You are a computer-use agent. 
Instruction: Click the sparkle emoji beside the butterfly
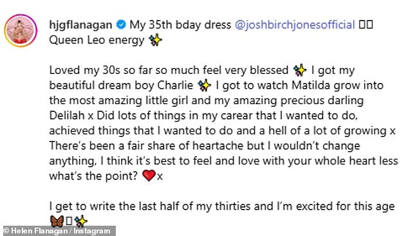tap(80, 221)
